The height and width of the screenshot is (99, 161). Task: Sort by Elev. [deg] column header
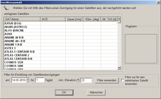click(92, 19)
